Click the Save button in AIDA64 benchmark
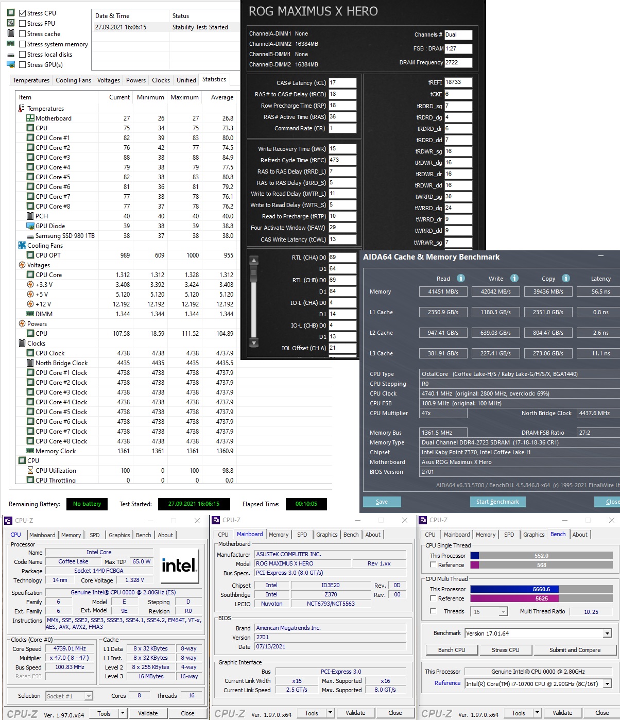Viewport: 620px width, 720px height. (382, 502)
